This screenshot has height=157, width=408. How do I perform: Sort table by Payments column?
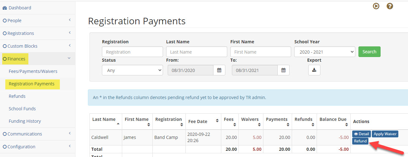(x=277, y=121)
